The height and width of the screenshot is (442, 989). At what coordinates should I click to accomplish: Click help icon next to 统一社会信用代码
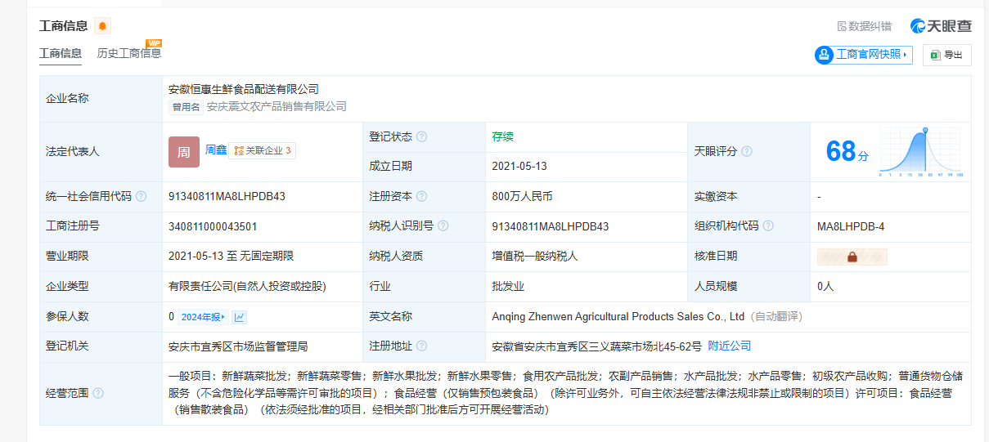(141, 196)
